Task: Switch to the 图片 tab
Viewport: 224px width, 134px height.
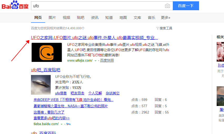Action: click(52, 18)
